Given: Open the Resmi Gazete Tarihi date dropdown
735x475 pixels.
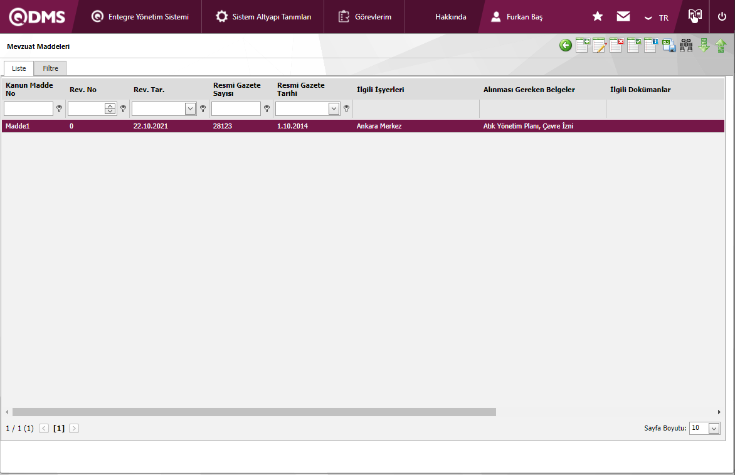Looking at the screenshot, I should [x=334, y=108].
